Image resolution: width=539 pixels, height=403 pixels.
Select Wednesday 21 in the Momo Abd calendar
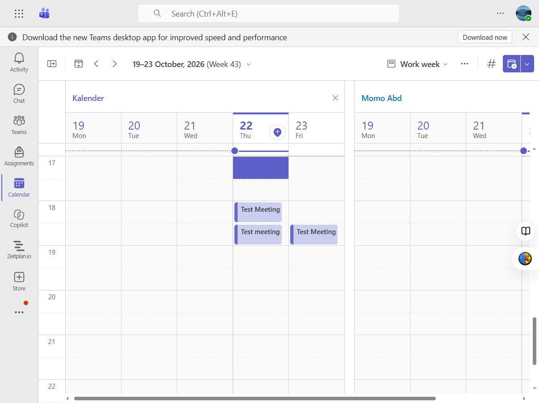click(494, 128)
